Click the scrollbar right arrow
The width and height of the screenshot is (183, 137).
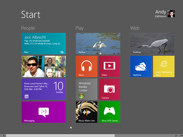pos(176,136)
